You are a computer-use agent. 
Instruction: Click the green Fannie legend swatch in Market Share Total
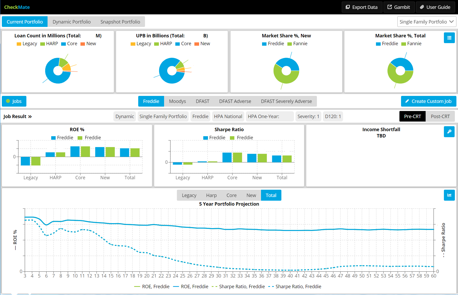404,44
